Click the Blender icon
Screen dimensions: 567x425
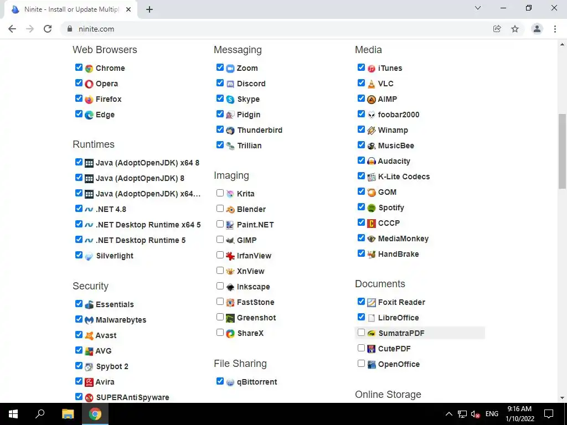(230, 210)
